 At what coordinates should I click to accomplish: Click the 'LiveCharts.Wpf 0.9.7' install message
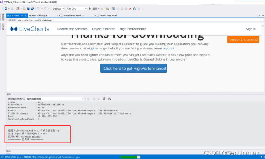pos(34,131)
